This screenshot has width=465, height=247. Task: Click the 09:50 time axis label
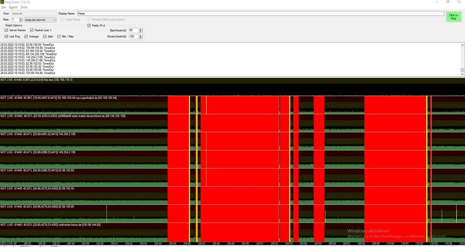(246, 243)
